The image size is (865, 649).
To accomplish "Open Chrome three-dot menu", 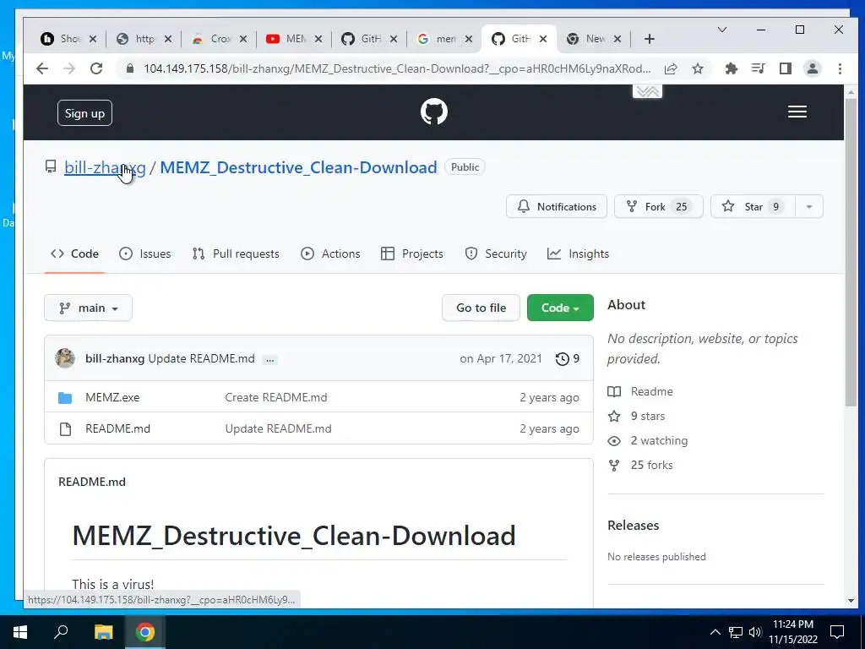I will click(x=840, y=68).
